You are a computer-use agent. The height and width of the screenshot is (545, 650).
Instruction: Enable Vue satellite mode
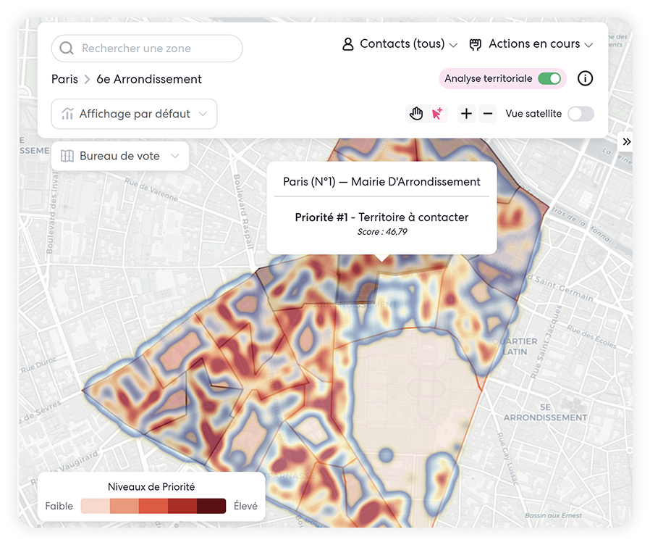pos(581,114)
